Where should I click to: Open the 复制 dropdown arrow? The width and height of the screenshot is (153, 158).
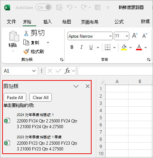[48, 42]
